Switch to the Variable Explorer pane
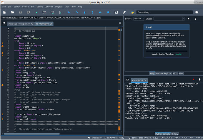203x140 pixels. pos(164,73)
